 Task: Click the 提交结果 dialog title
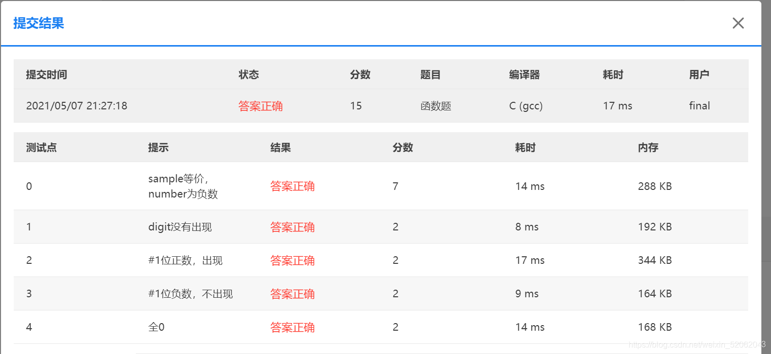click(x=38, y=23)
